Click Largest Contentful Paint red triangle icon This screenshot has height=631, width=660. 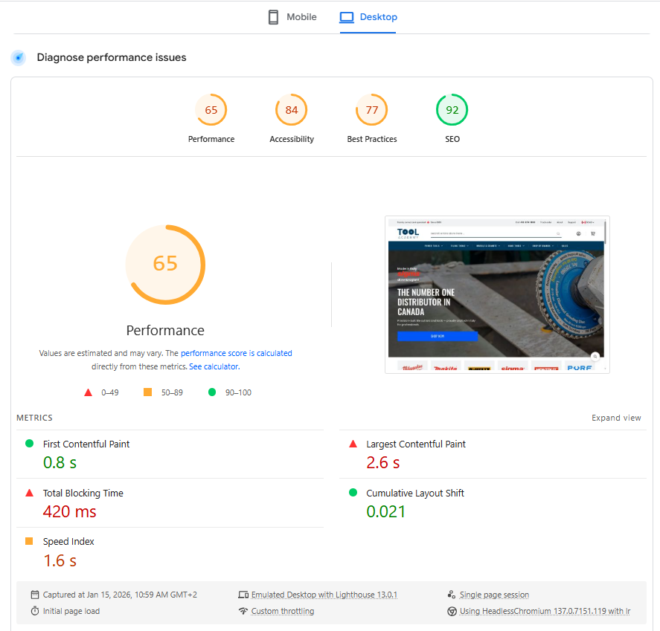point(353,444)
